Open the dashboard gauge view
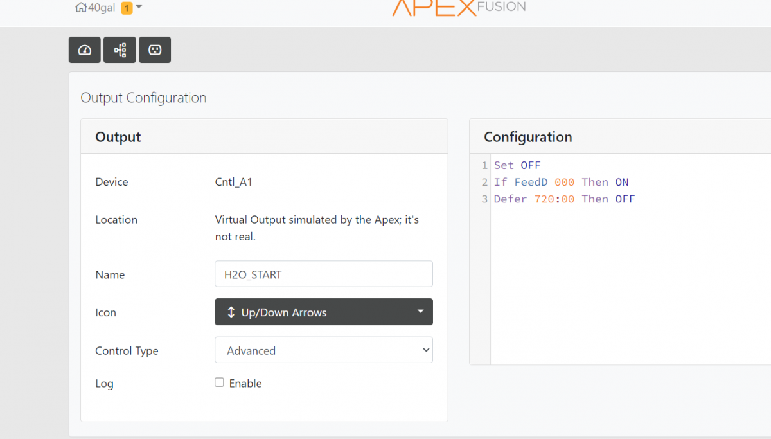The width and height of the screenshot is (771, 439). click(x=85, y=49)
